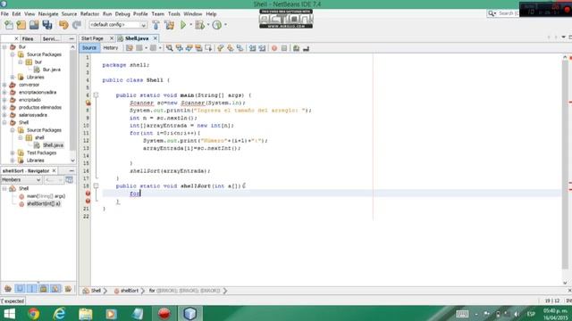The height and width of the screenshot is (321, 572).
Task: Click NetBeans cube icon in taskbar
Action: click(189, 313)
